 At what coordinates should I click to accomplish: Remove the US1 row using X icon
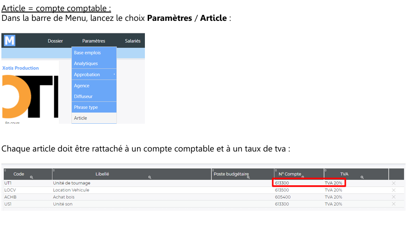pyautogui.click(x=394, y=204)
